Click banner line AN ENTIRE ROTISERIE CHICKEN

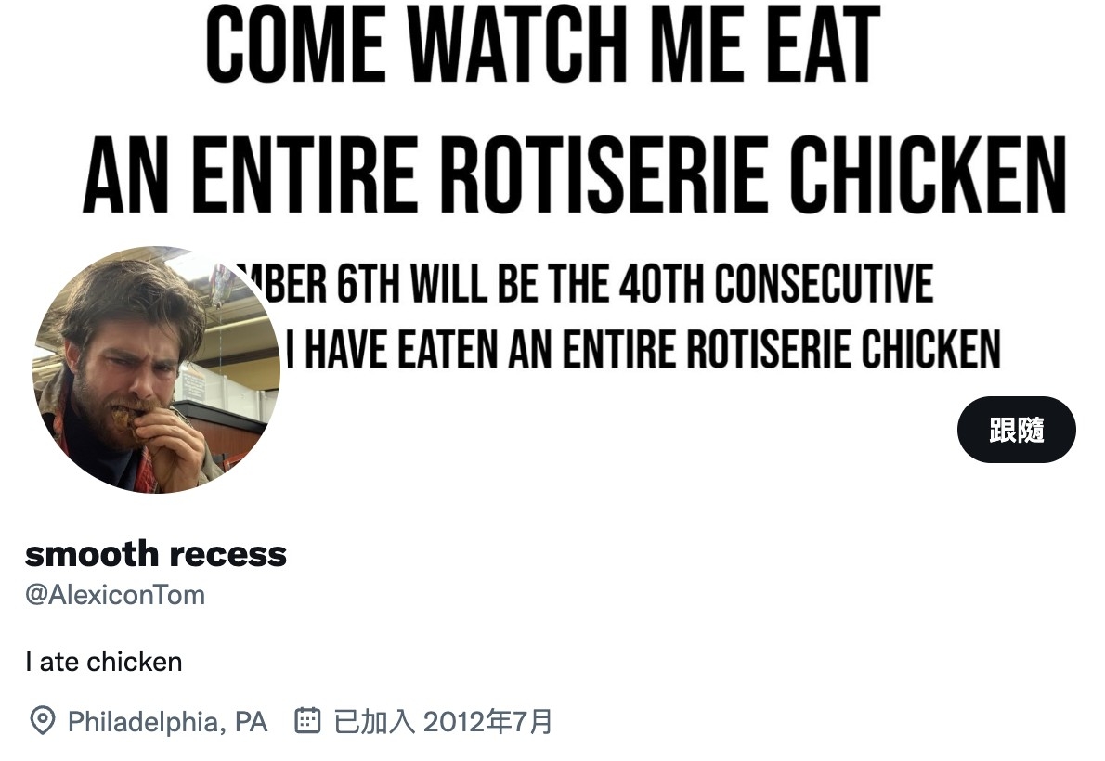574,174
